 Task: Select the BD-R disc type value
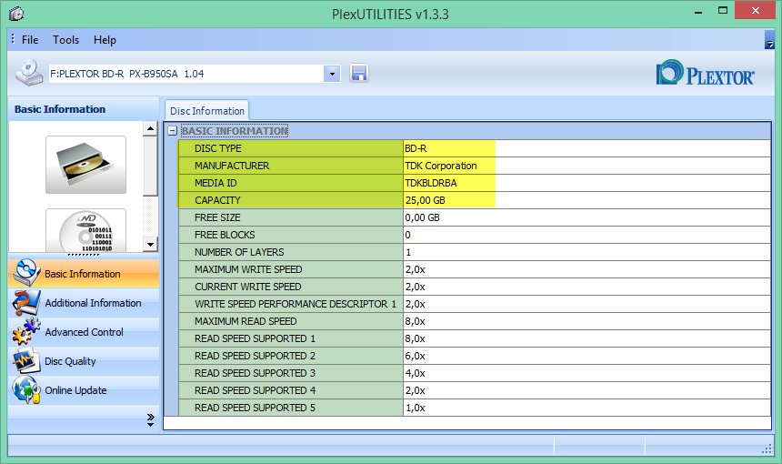tap(416, 148)
